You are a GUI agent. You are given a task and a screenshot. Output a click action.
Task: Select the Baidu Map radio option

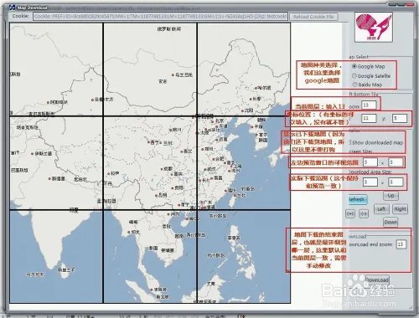coord(354,85)
